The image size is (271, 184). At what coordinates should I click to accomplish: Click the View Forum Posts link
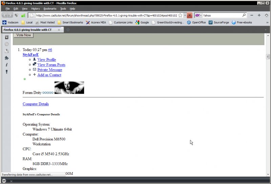[51, 65]
